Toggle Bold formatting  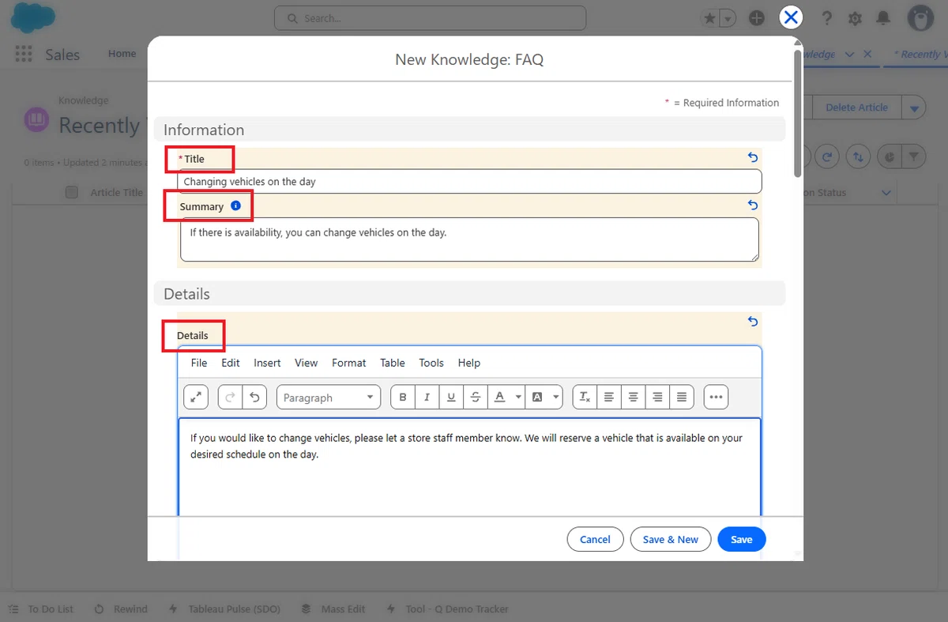coord(403,397)
